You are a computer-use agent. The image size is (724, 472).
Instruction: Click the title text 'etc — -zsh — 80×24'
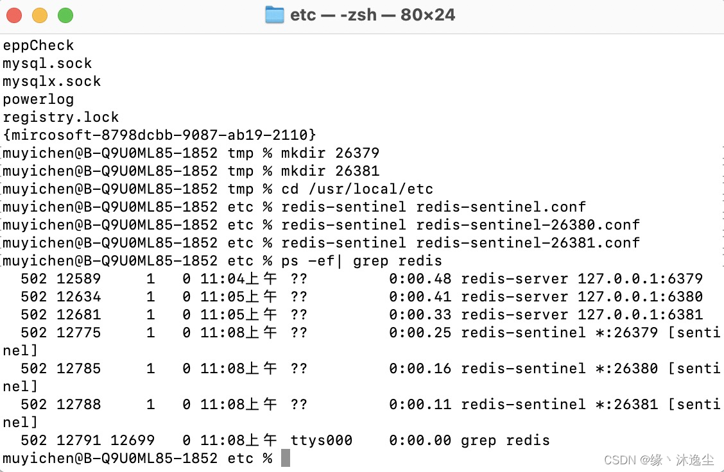tap(372, 15)
